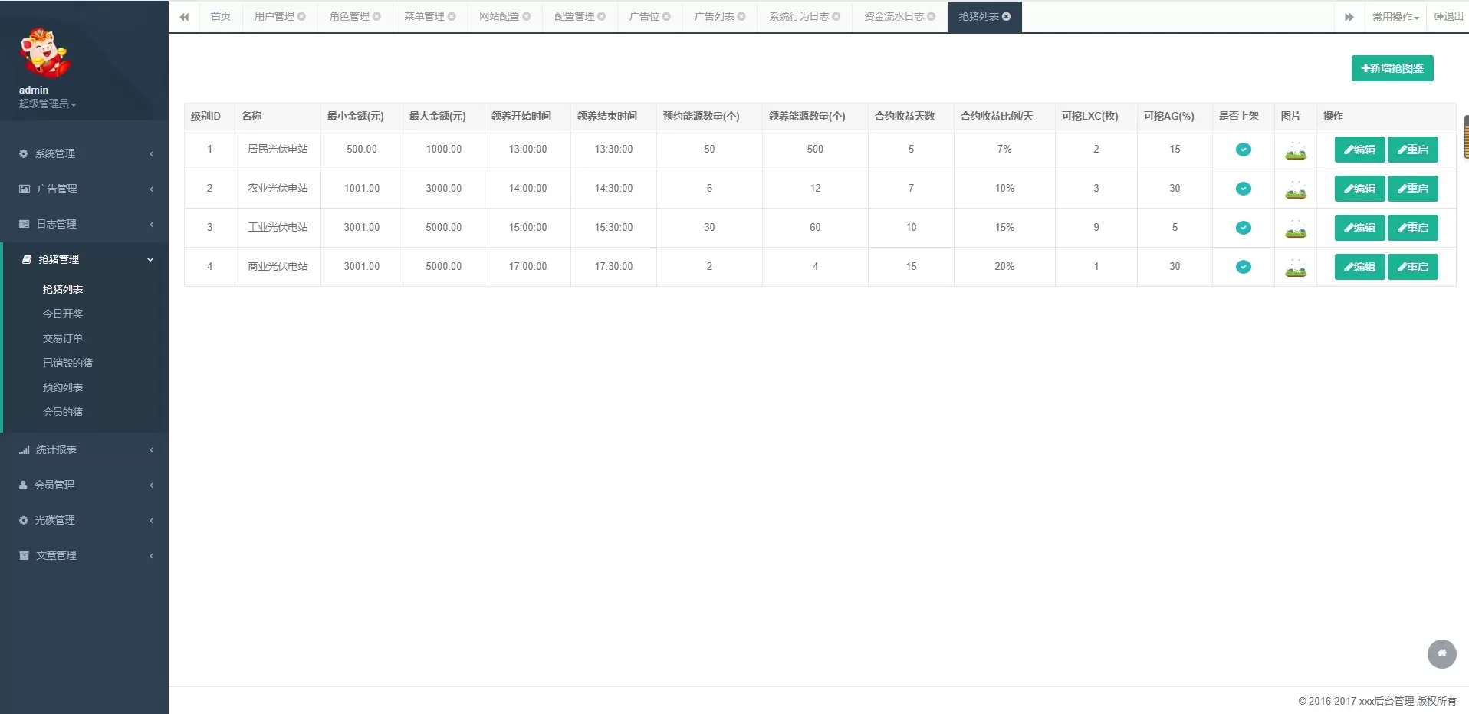
Task: Toggle 是否上架 status for 工业光伏电站
Action: [x=1243, y=228]
